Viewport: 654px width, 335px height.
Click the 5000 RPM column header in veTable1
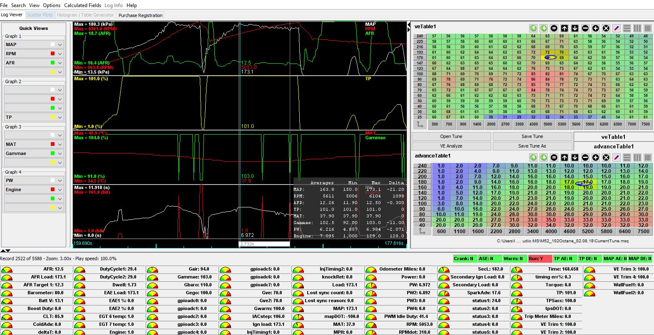[x=547, y=124]
